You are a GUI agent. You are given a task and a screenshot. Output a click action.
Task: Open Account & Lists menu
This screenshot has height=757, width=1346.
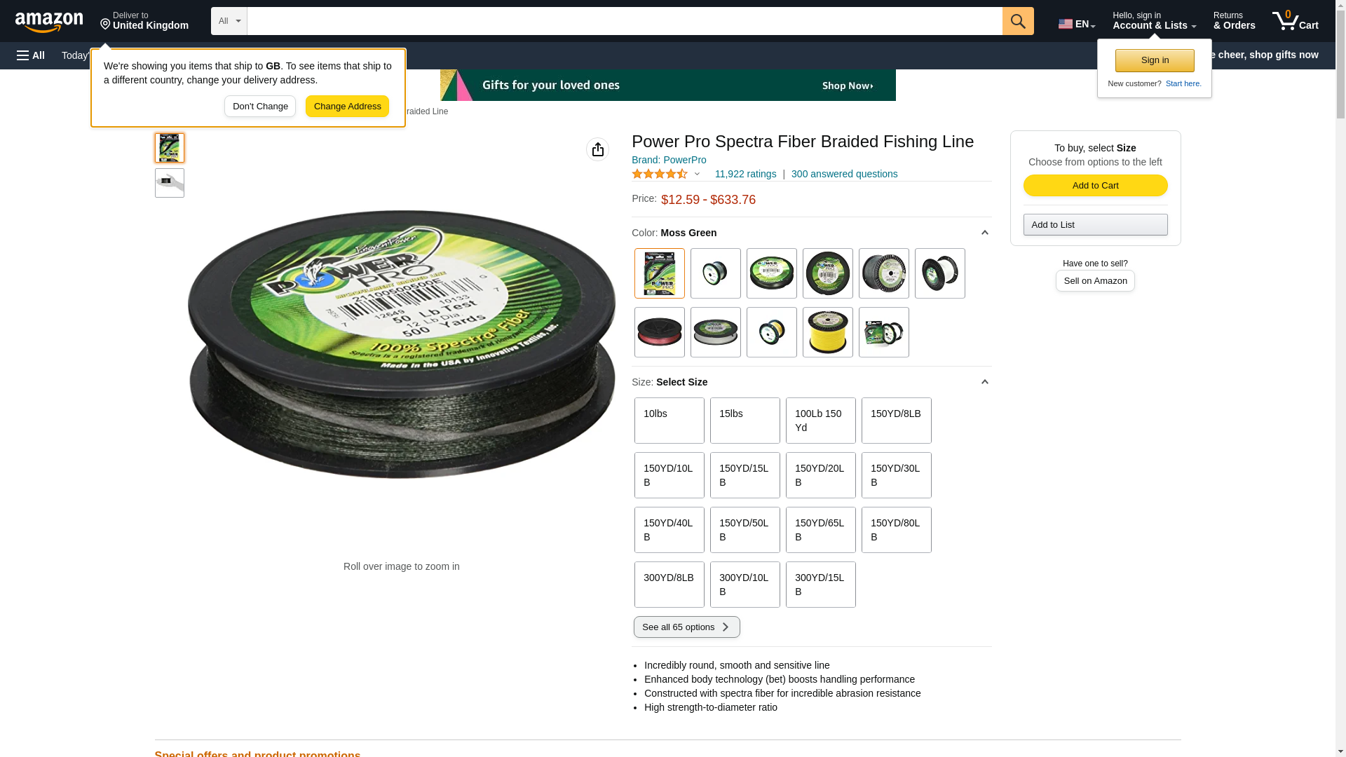(1154, 21)
